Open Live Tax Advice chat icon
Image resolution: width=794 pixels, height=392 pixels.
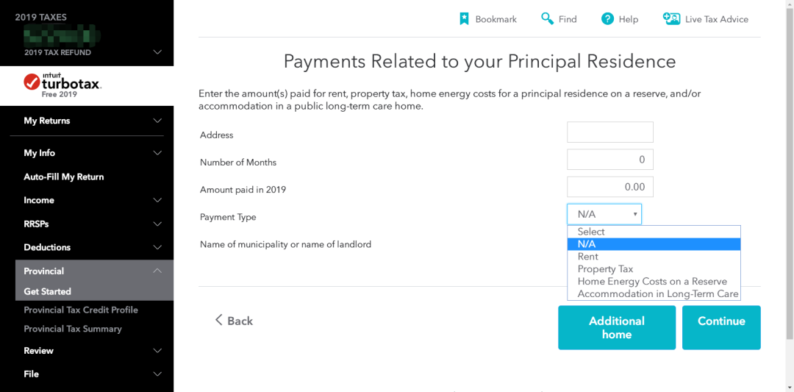(x=671, y=18)
